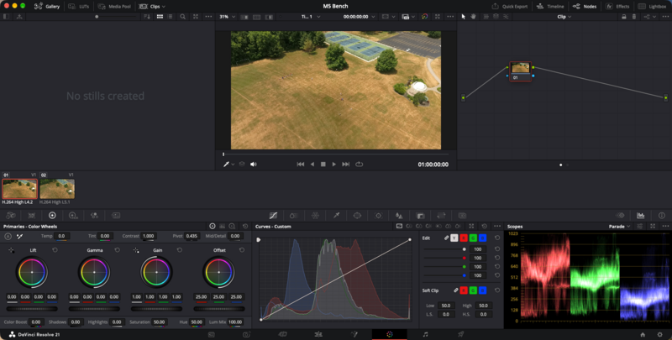Select the Color Wheels palette icon
This screenshot has height=340, width=672.
click(x=52, y=216)
